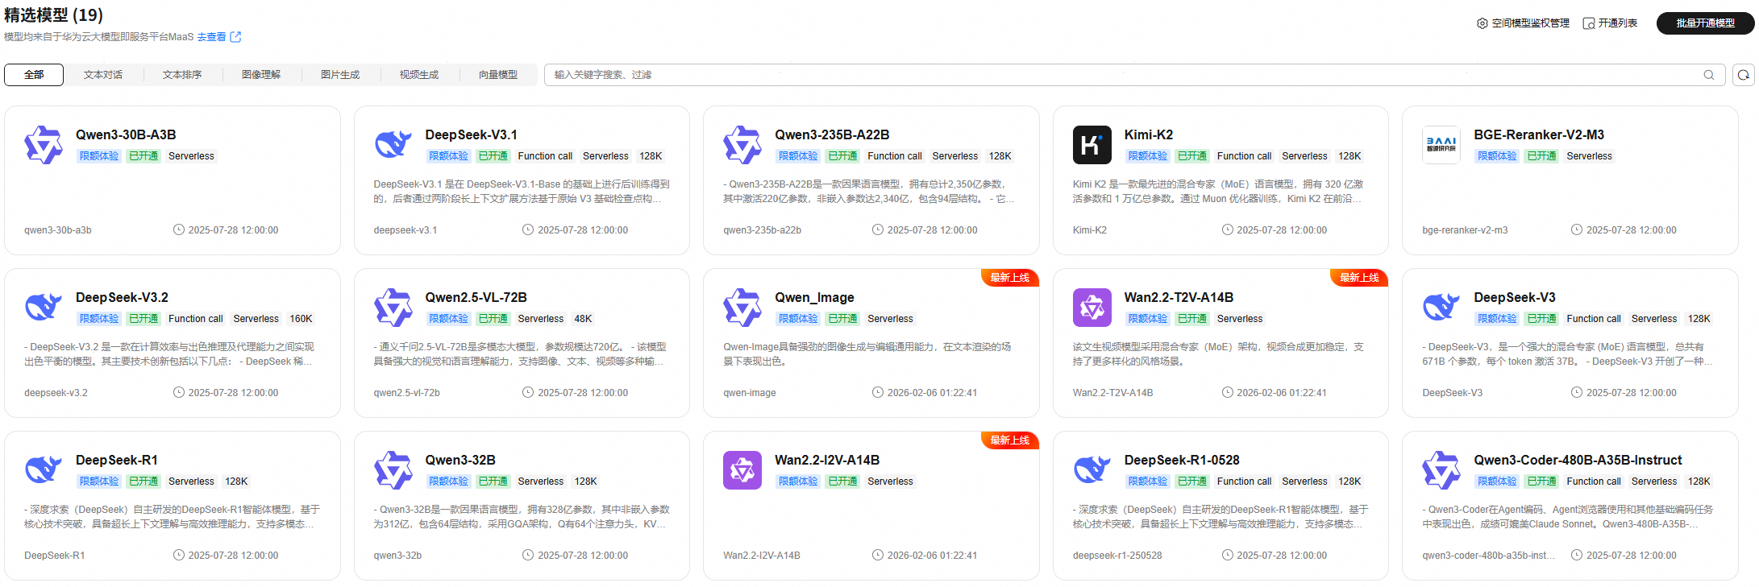Viewport: 1759px width, 587px height.
Task: Click the refresh icon beside search box
Action: click(x=1744, y=75)
